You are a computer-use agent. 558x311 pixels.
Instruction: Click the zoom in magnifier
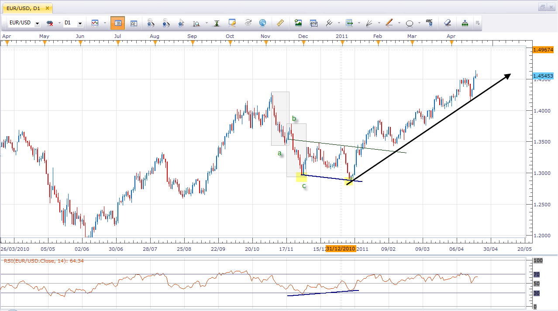point(151,23)
